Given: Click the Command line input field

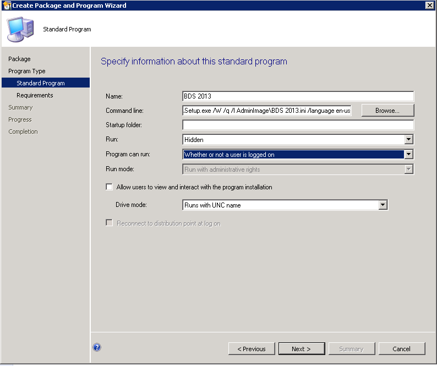Looking at the screenshot, I should [267, 111].
